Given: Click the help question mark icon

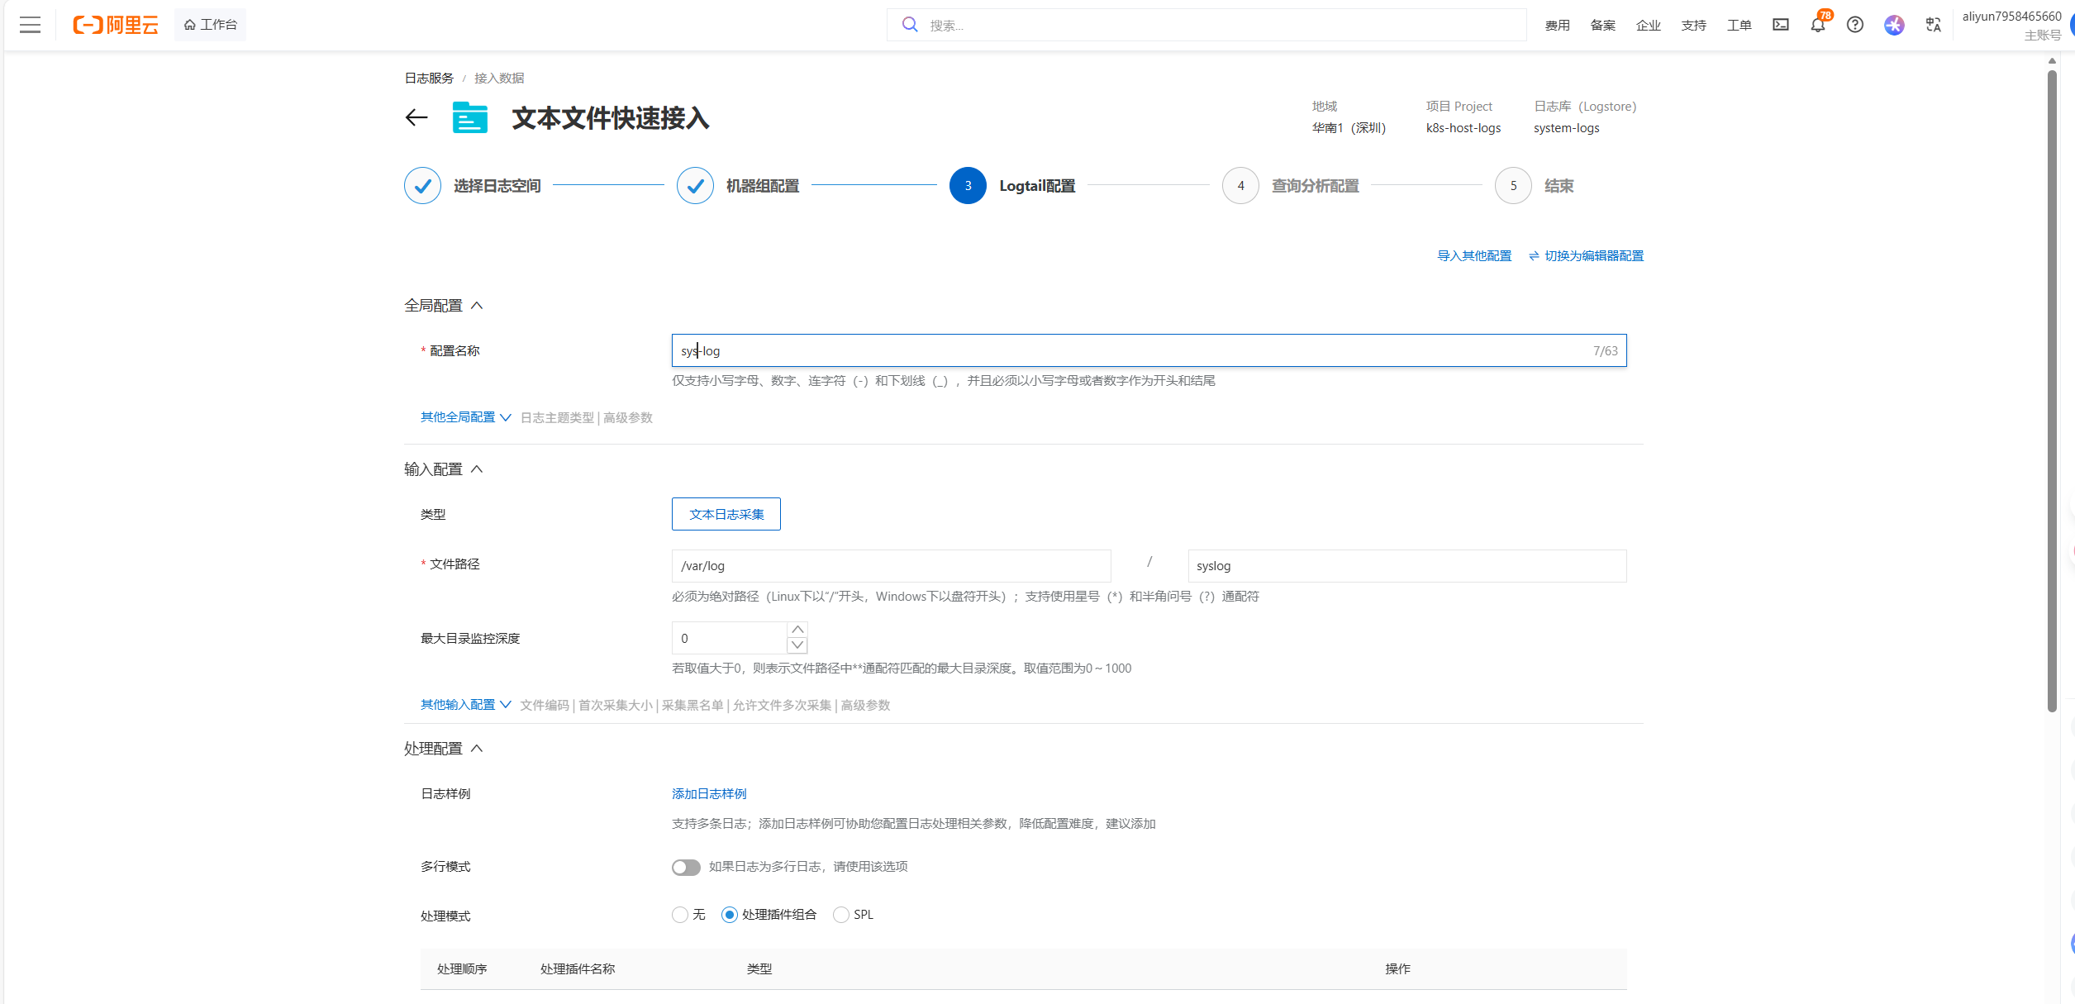Looking at the screenshot, I should (x=1855, y=25).
